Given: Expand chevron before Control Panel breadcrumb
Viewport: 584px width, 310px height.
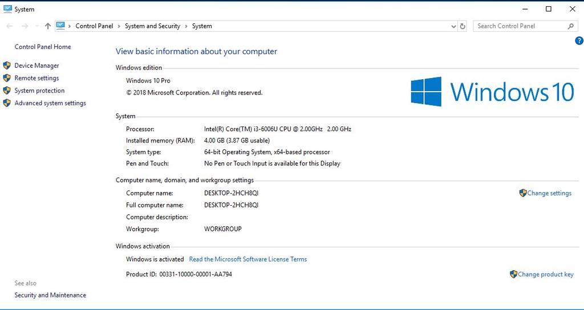Looking at the screenshot, I should pyautogui.click(x=70, y=26).
